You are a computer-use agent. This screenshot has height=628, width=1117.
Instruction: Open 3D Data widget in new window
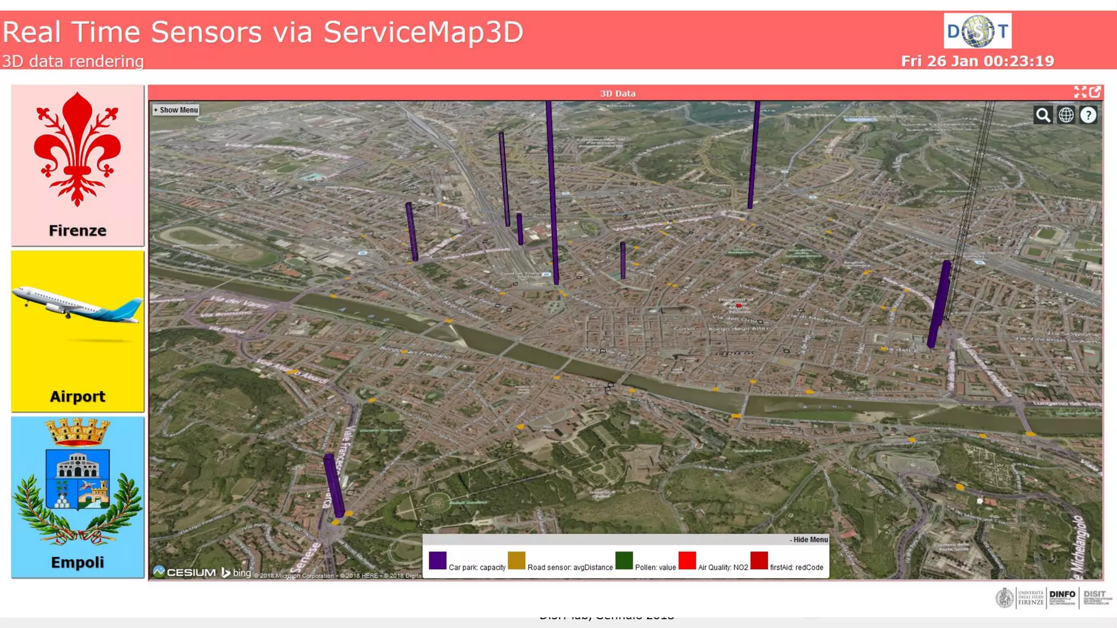1095,92
